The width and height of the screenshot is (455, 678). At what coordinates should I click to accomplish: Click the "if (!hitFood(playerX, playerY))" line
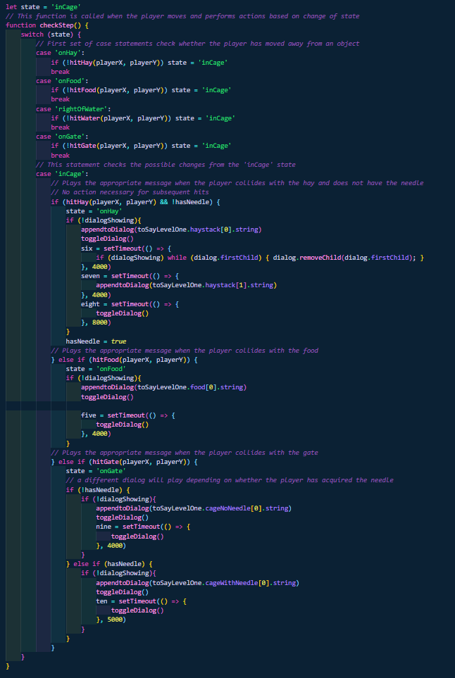141,90
